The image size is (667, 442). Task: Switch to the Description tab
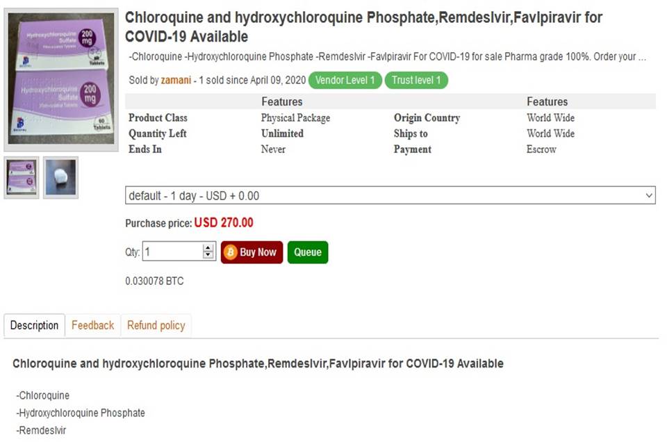coord(35,325)
